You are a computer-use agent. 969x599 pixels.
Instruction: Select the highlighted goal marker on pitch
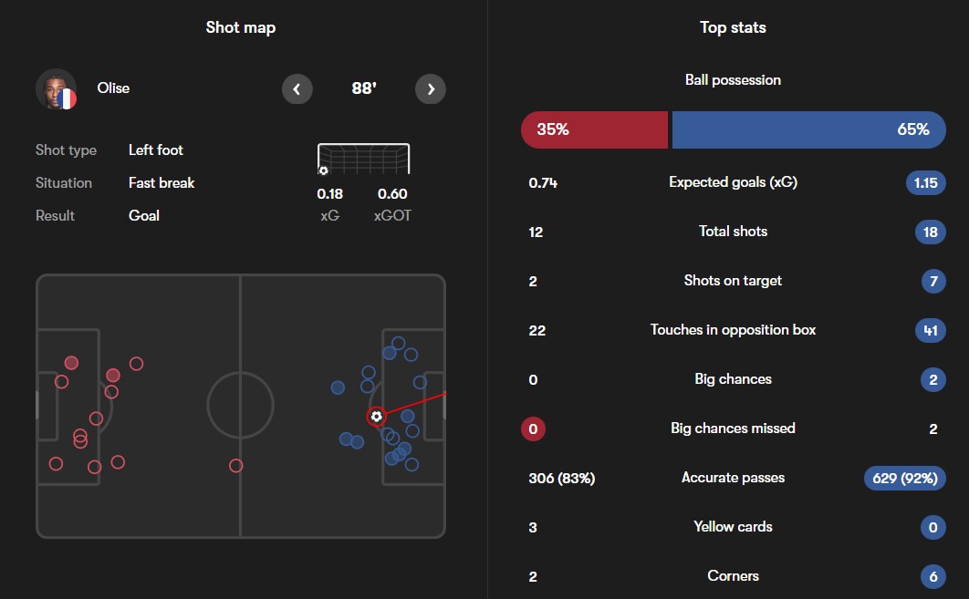pyautogui.click(x=376, y=417)
